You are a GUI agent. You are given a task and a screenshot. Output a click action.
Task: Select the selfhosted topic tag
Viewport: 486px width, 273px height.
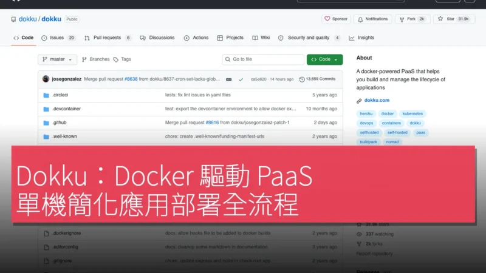pos(369,132)
